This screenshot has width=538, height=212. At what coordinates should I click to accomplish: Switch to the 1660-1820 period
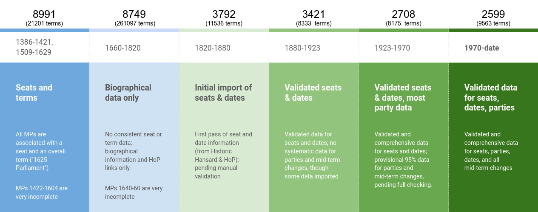point(123,48)
